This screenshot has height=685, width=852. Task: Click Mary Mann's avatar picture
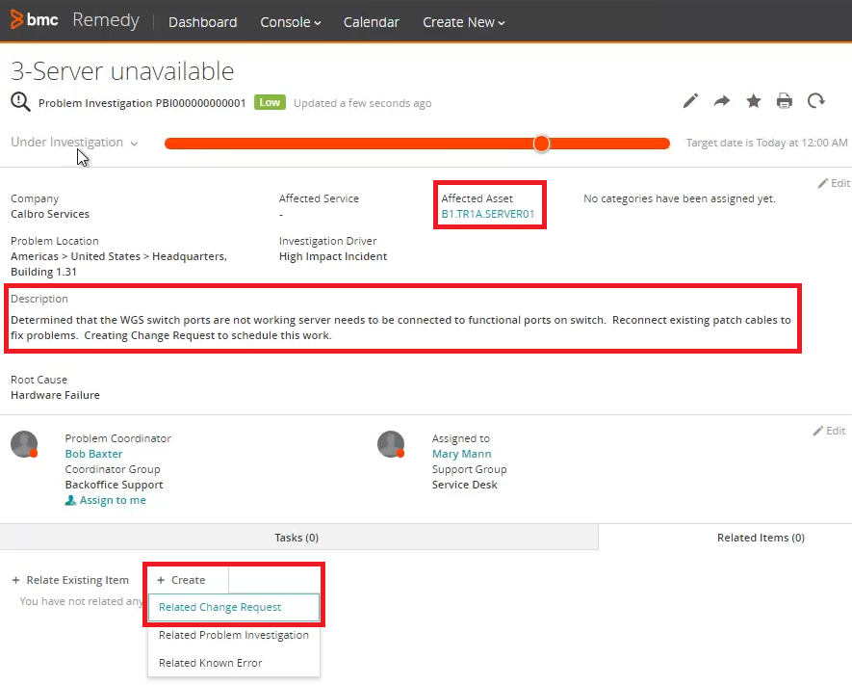click(x=391, y=444)
